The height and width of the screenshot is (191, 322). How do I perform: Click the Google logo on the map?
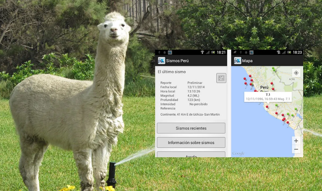click(x=238, y=153)
